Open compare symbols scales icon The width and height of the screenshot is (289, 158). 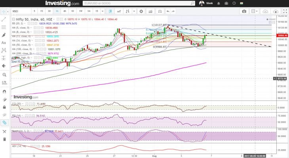(x=160, y=11)
